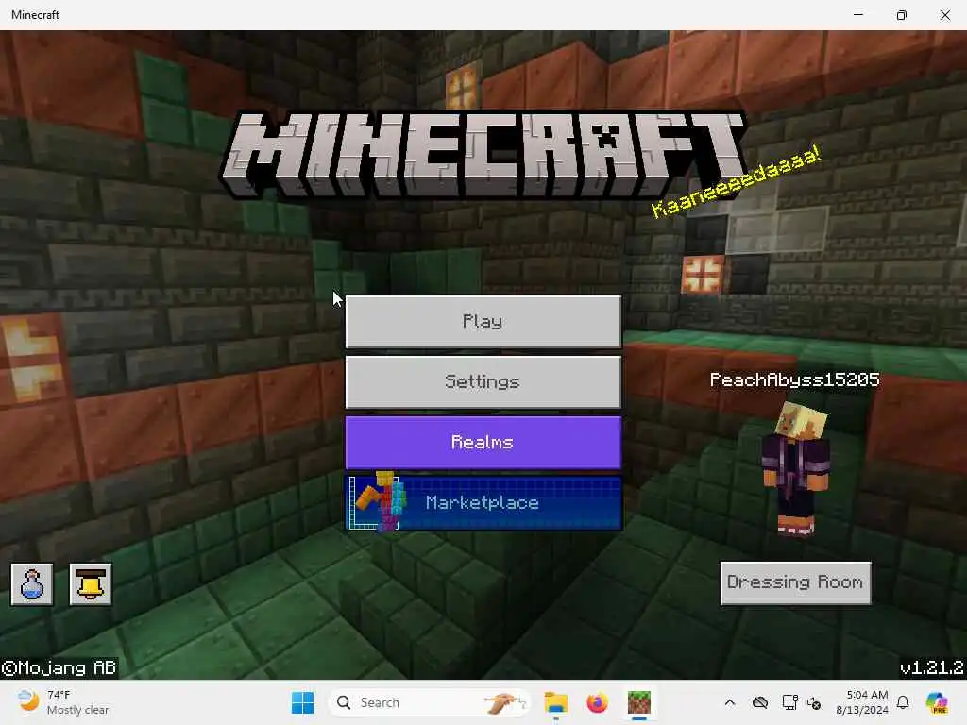Click the potion bottle icon
Image resolution: width=967 pixels, height=725 pixels.
[31, 584]
